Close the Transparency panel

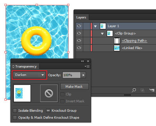[x=88, y=61]
